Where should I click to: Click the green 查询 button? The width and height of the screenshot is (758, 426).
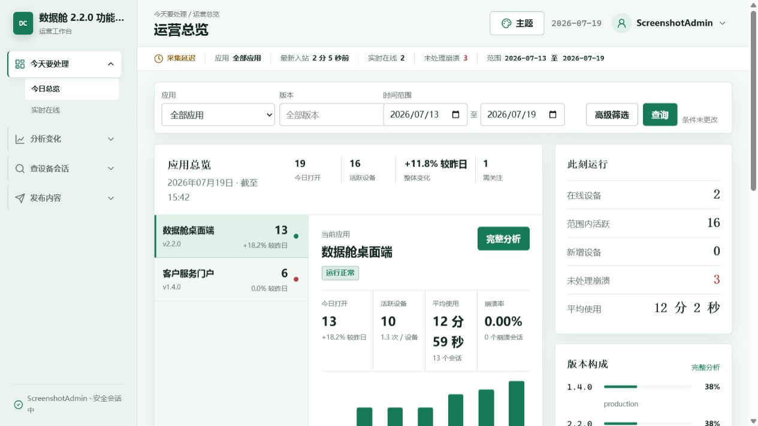660,114
